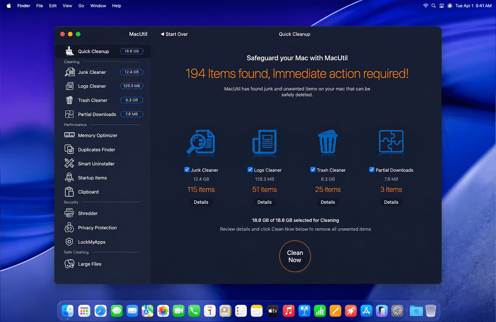Click the large Logs Cleaner document icon
496x322 pixels.
[265, 142]
